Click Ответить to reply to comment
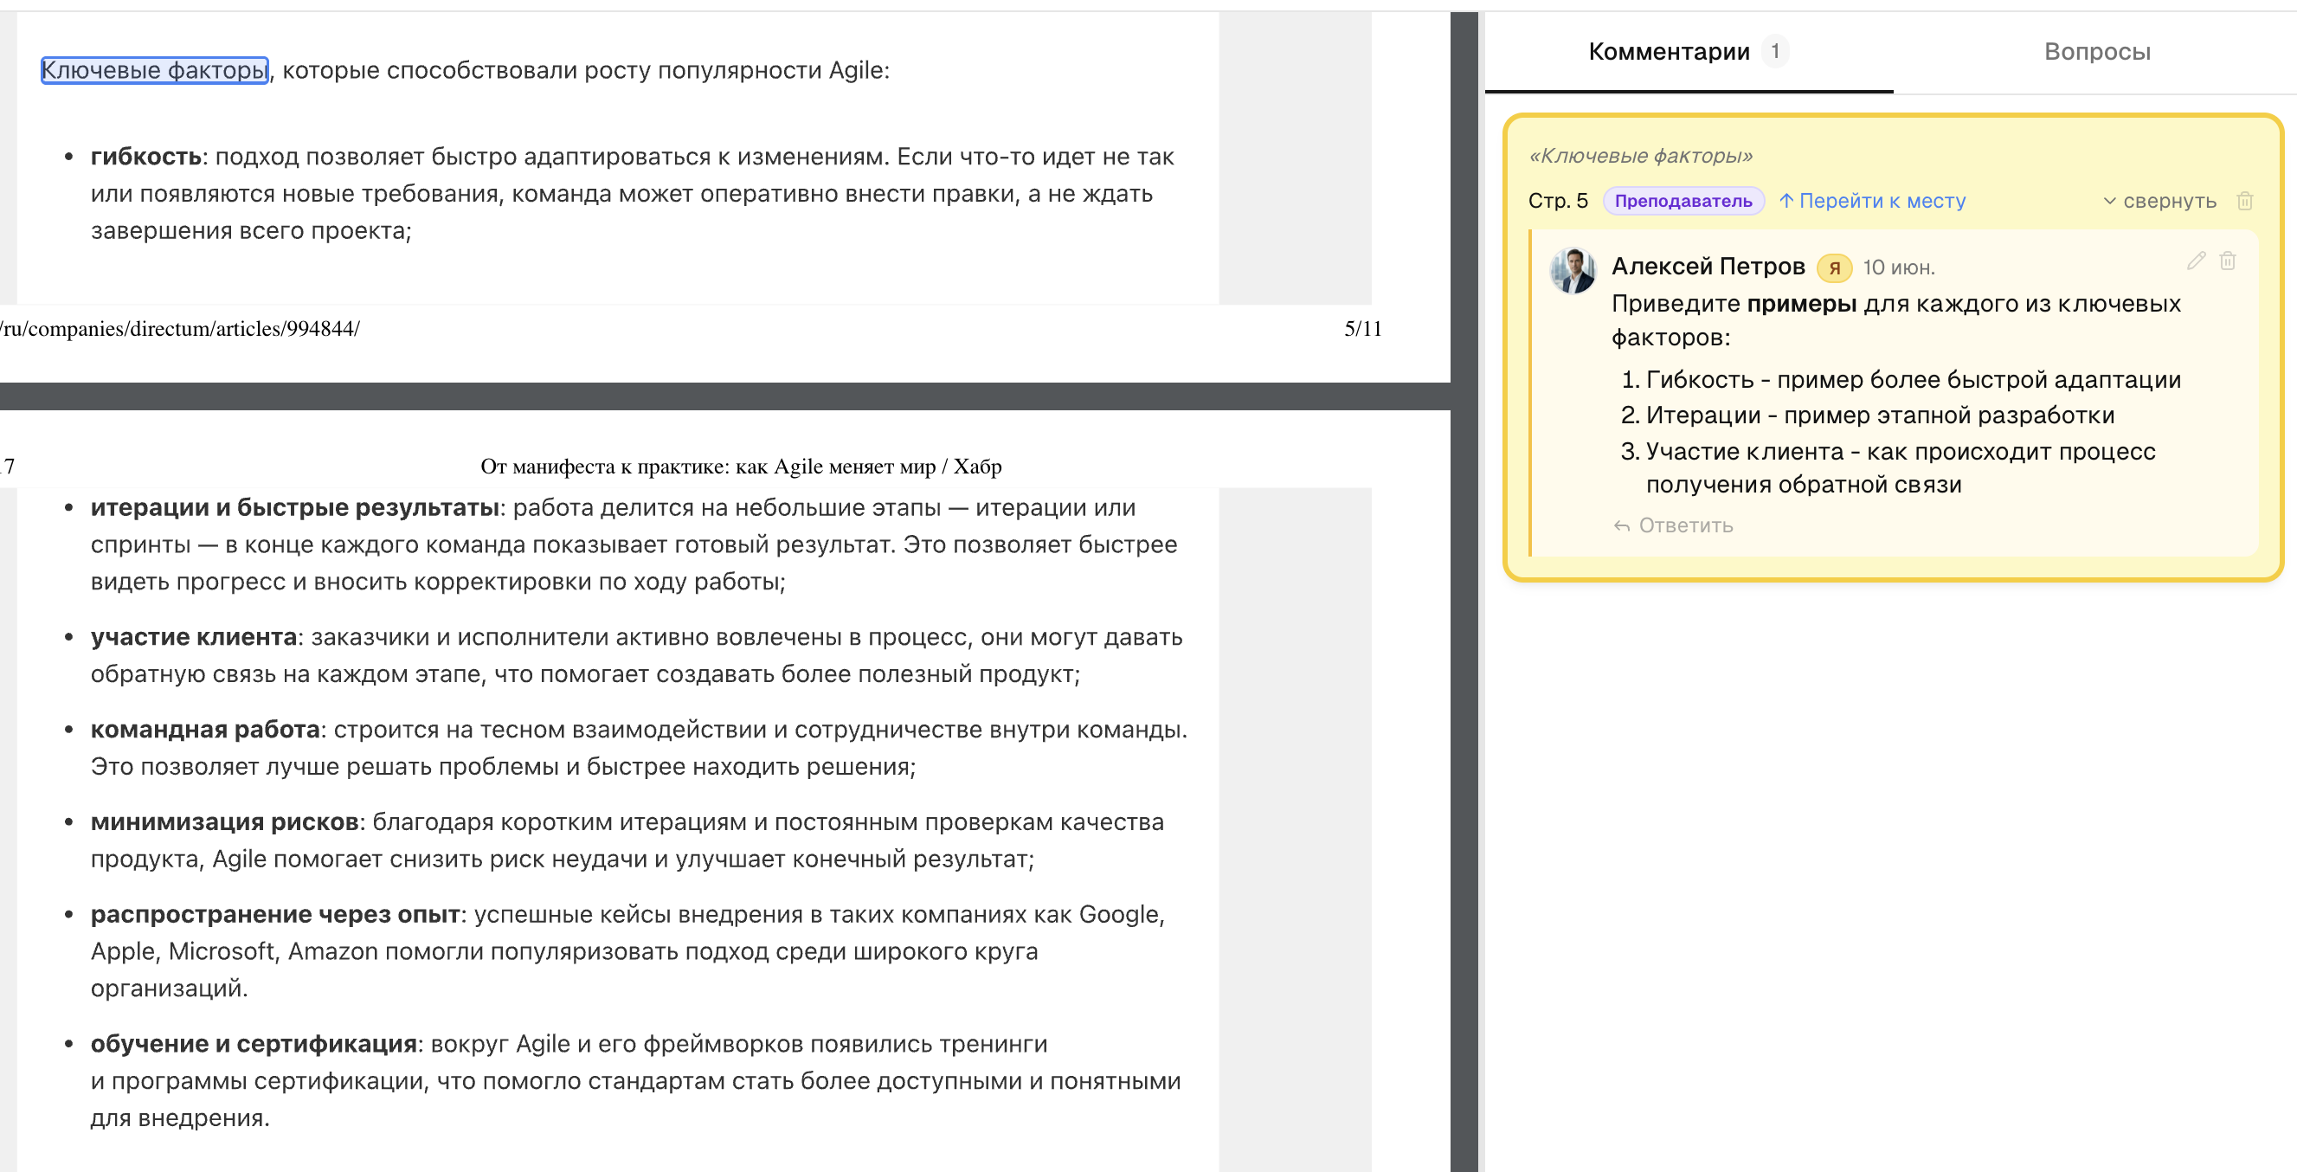Screen dimensions: 2297x1172 [1673, 525]
